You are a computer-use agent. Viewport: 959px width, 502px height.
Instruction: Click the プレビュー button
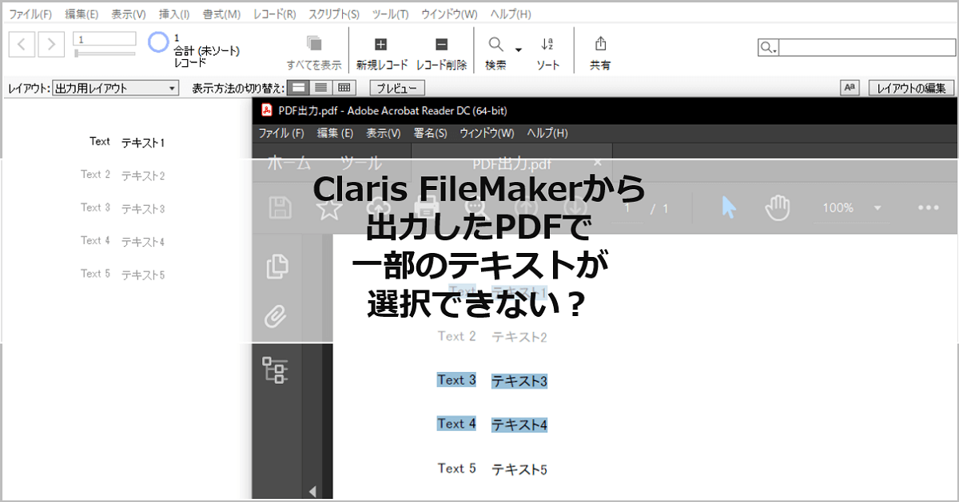click(396, 88)
